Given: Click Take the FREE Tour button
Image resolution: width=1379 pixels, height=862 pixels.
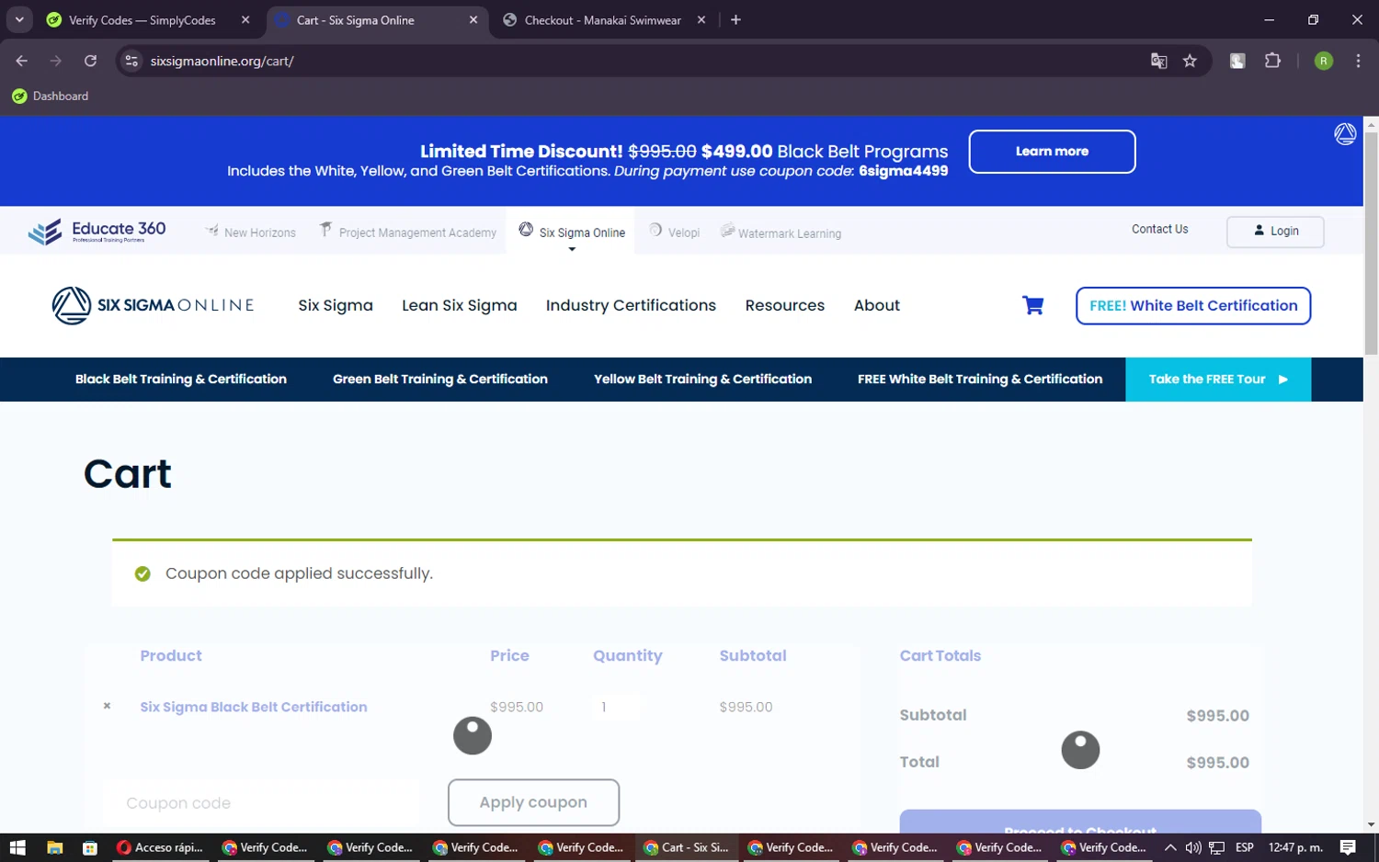Looking at the screenshot, I should [x=1218, y=380].
